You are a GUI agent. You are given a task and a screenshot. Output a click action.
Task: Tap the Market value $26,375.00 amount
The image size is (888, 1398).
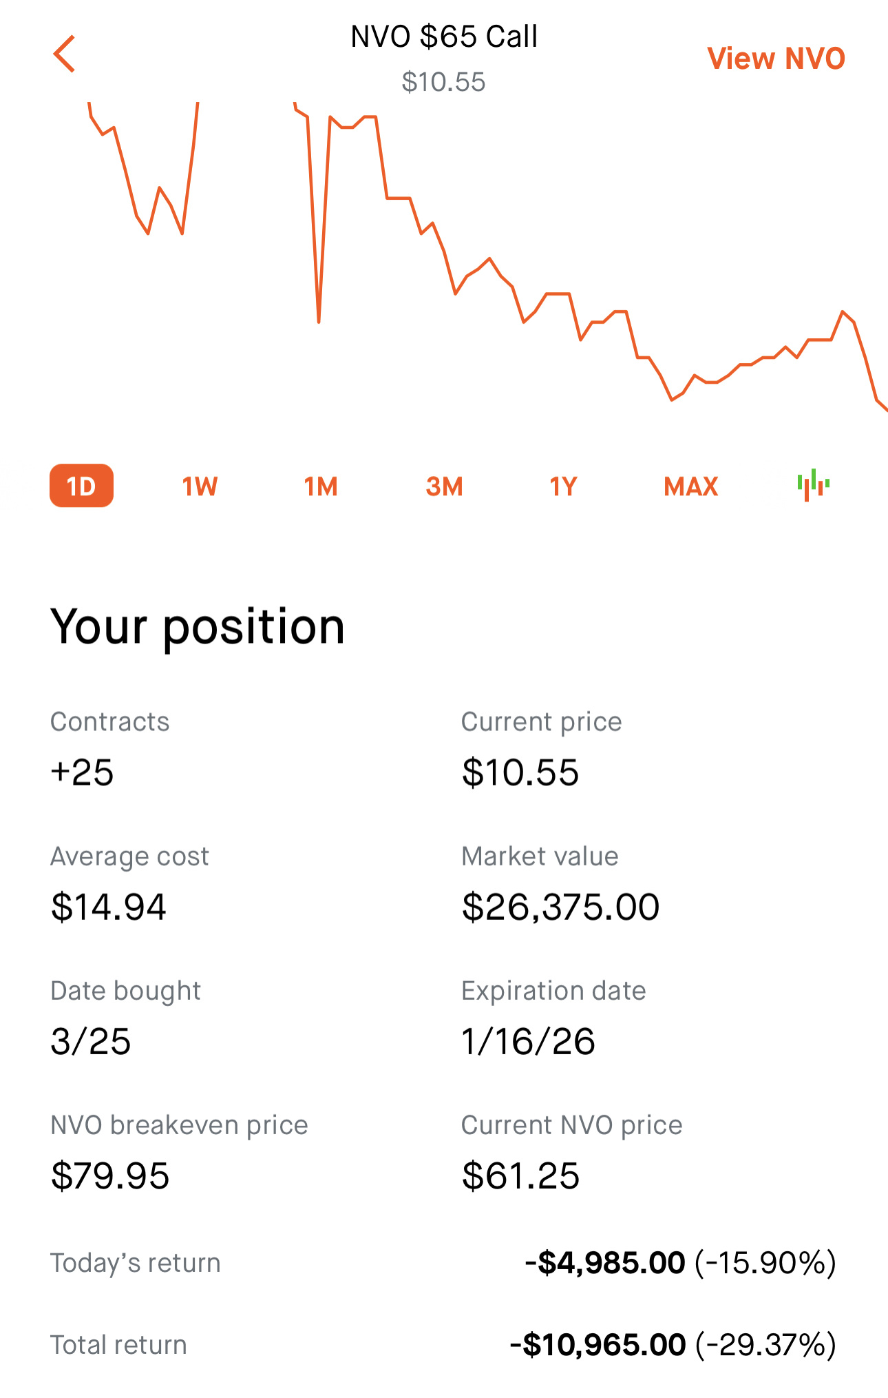(x=560, y=907)
